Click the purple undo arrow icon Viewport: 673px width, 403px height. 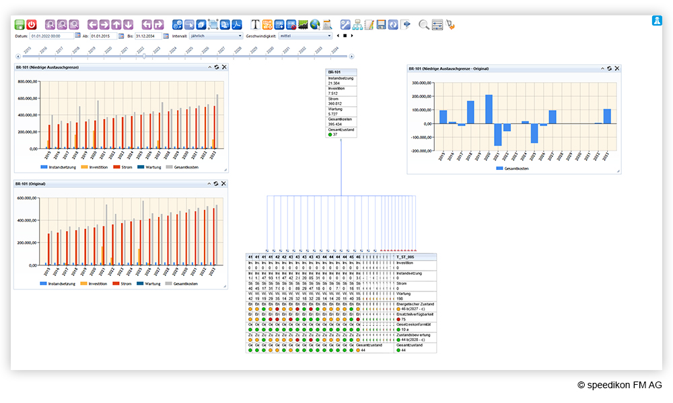147,25
